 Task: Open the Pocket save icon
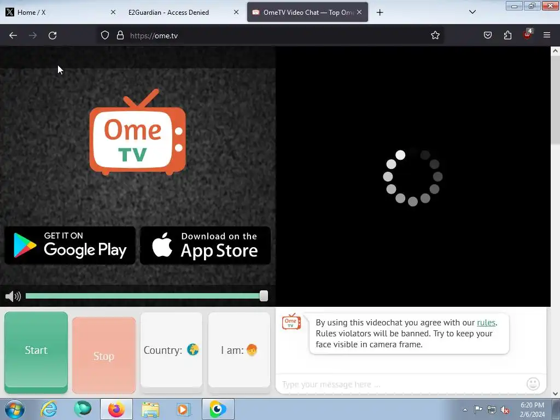click(487, 35)
